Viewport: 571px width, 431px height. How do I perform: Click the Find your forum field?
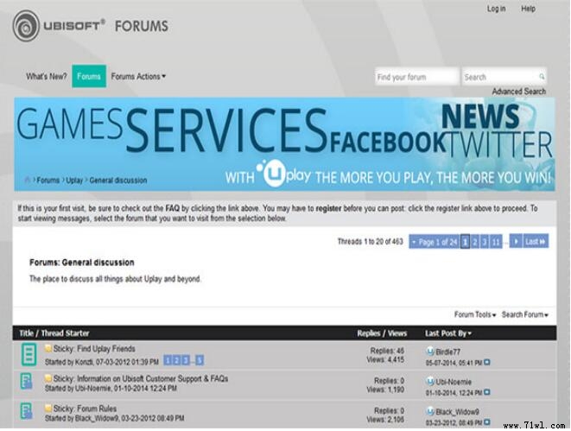tap(416, 77)
